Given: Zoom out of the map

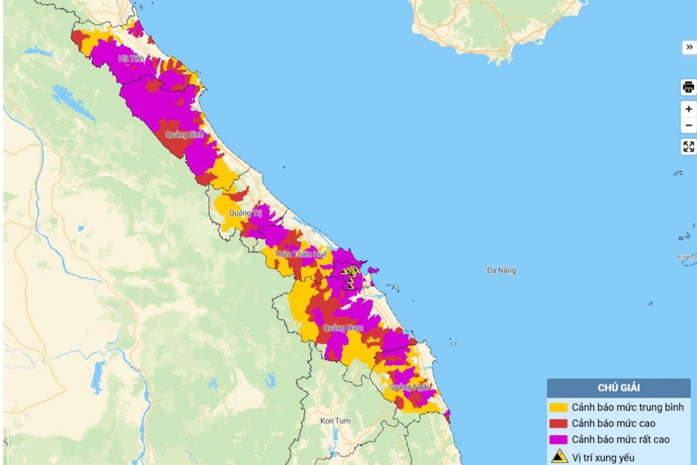Looking at the screenshot, I should [x=689, y=125].
